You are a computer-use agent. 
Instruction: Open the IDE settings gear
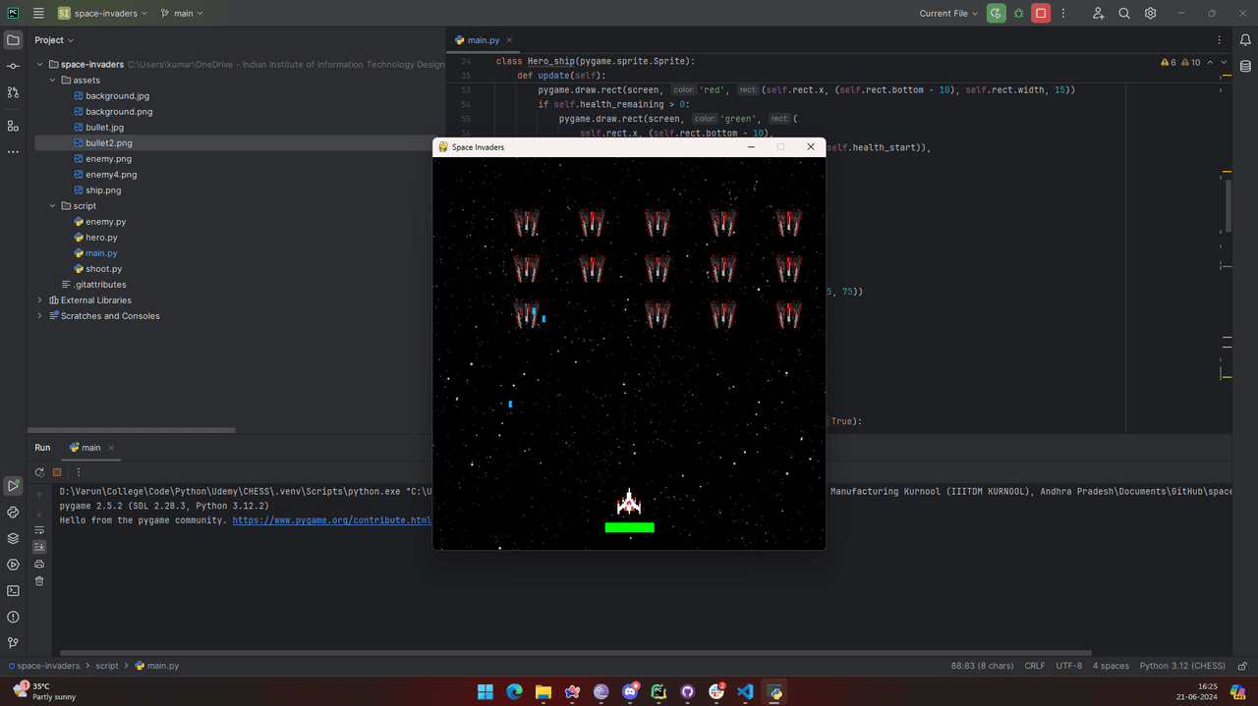coord(1150,14)
